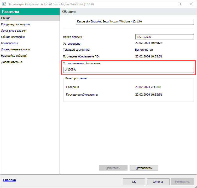197x188 pixels.
Task: Switch to Настройка событий section
Action: tap(30, 56)
